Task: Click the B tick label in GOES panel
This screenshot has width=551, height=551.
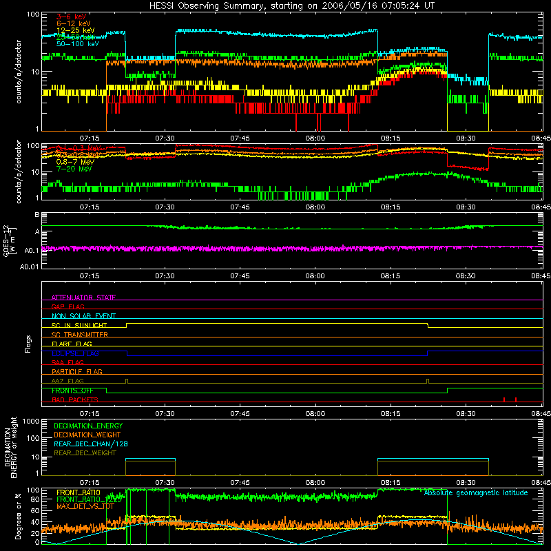Action: pyautogui.click(x=37, y=214)
